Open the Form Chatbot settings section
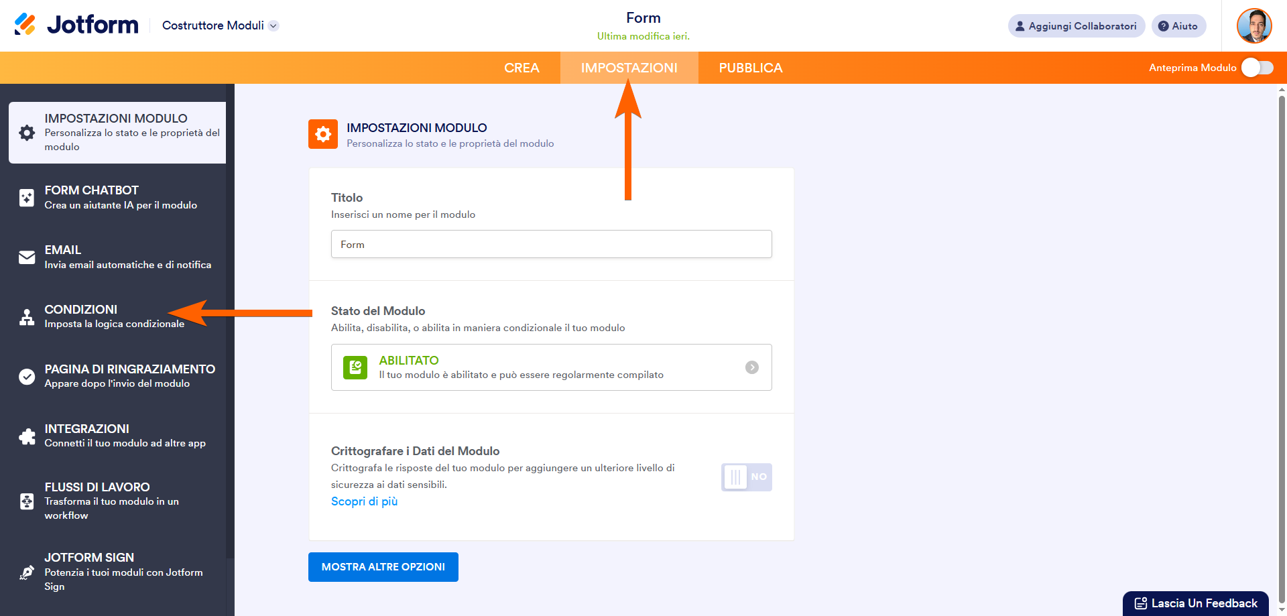The image size is (1287, 616). [117, 198]
